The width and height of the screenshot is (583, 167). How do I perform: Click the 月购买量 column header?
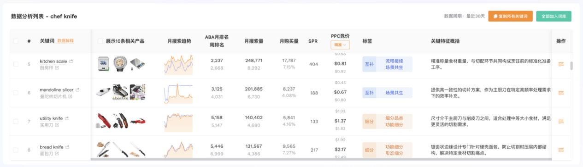(289, 41)
